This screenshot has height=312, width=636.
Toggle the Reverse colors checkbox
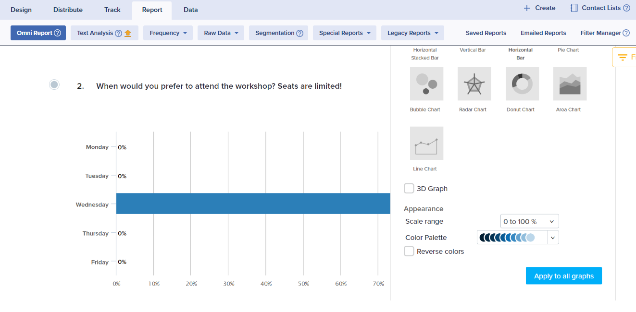(x=409, y=252)
